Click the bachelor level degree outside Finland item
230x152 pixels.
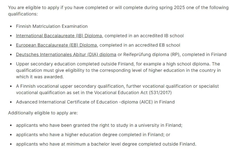[106, 144]
